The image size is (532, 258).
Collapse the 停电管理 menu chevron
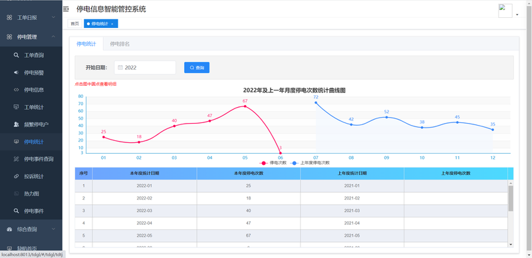pos(54,37)
